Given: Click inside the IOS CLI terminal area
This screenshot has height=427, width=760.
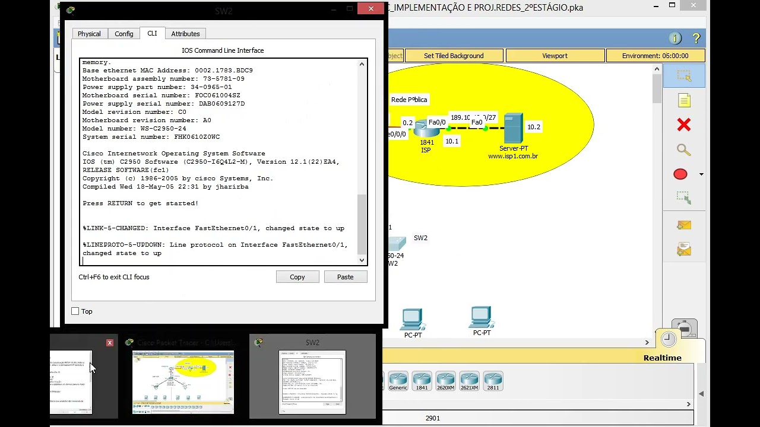Looking at the screenshot, I should [218, 161].
